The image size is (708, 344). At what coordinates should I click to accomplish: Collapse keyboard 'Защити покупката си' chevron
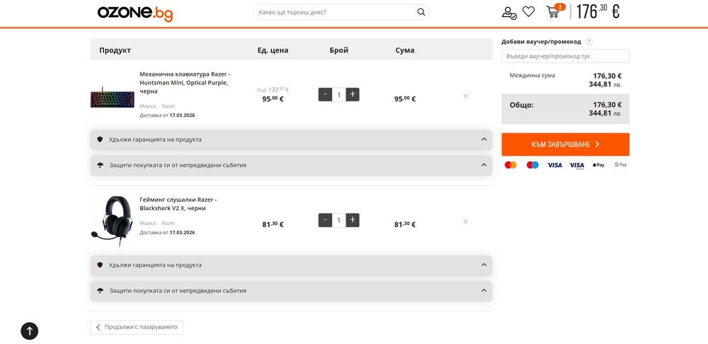coord(484,165)
